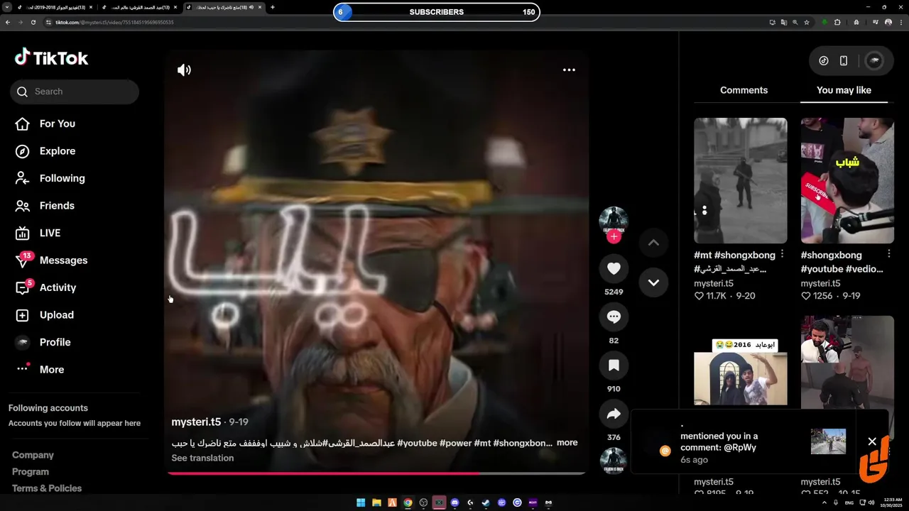Click See translation under the caption
Viewport: 909px width, 511px height.
tap(202, 458)
